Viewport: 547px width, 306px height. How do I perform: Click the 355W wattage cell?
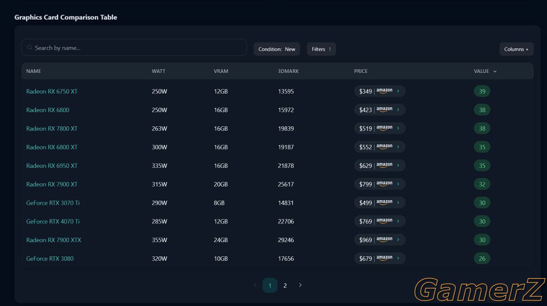coord(160,240)
